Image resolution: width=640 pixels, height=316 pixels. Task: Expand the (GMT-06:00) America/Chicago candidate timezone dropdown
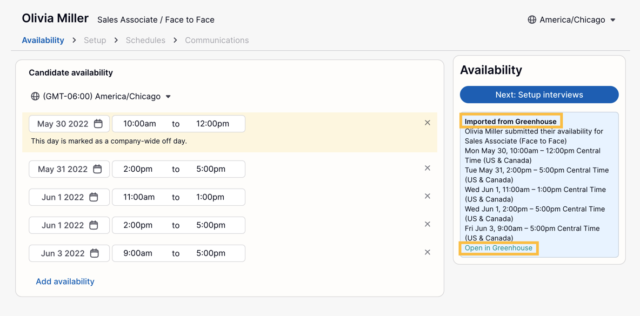[168, 97]
